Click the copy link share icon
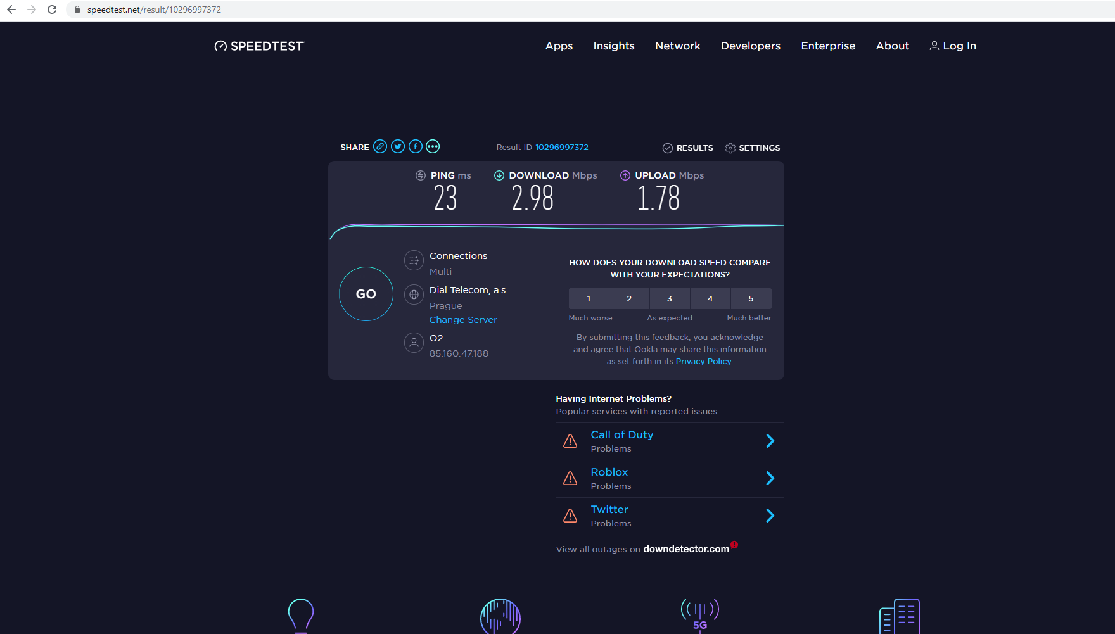 tap(380, 147)
